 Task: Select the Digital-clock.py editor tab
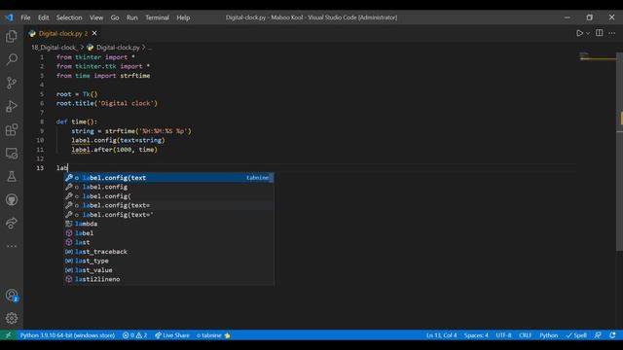click(62, 33)
